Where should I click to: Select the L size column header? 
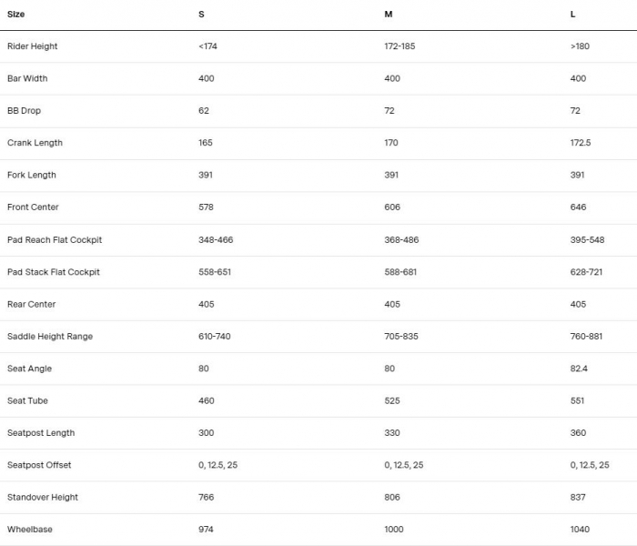click(572, 15)
